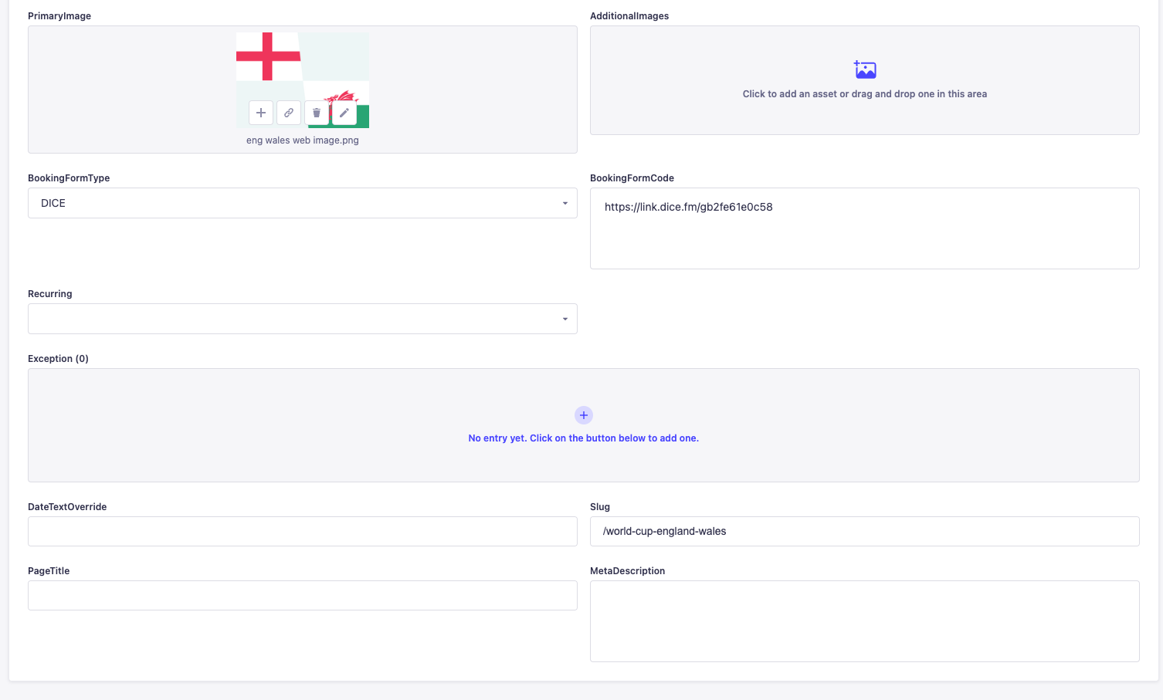Click the "eng wales web image.png" filename
The height and width of the screenshot is (700, 1163).
[x=302, y=140]
